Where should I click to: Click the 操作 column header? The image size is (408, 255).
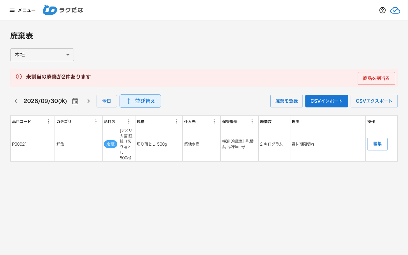(x=382, y=121)
